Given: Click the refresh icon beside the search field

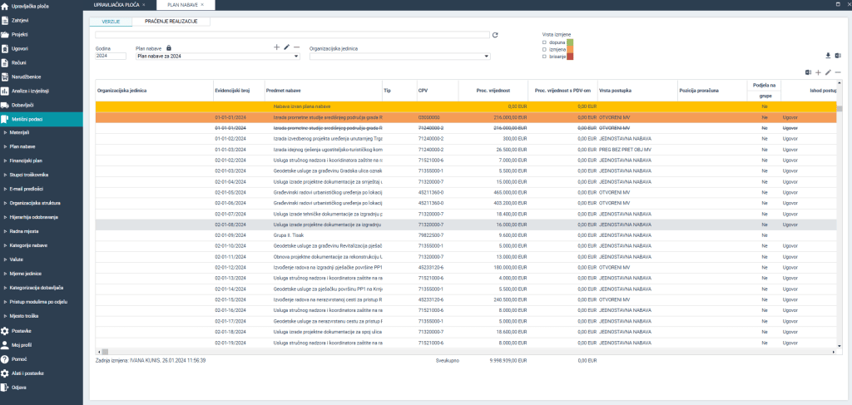Looking at the screenshot, I should (495, 35).
